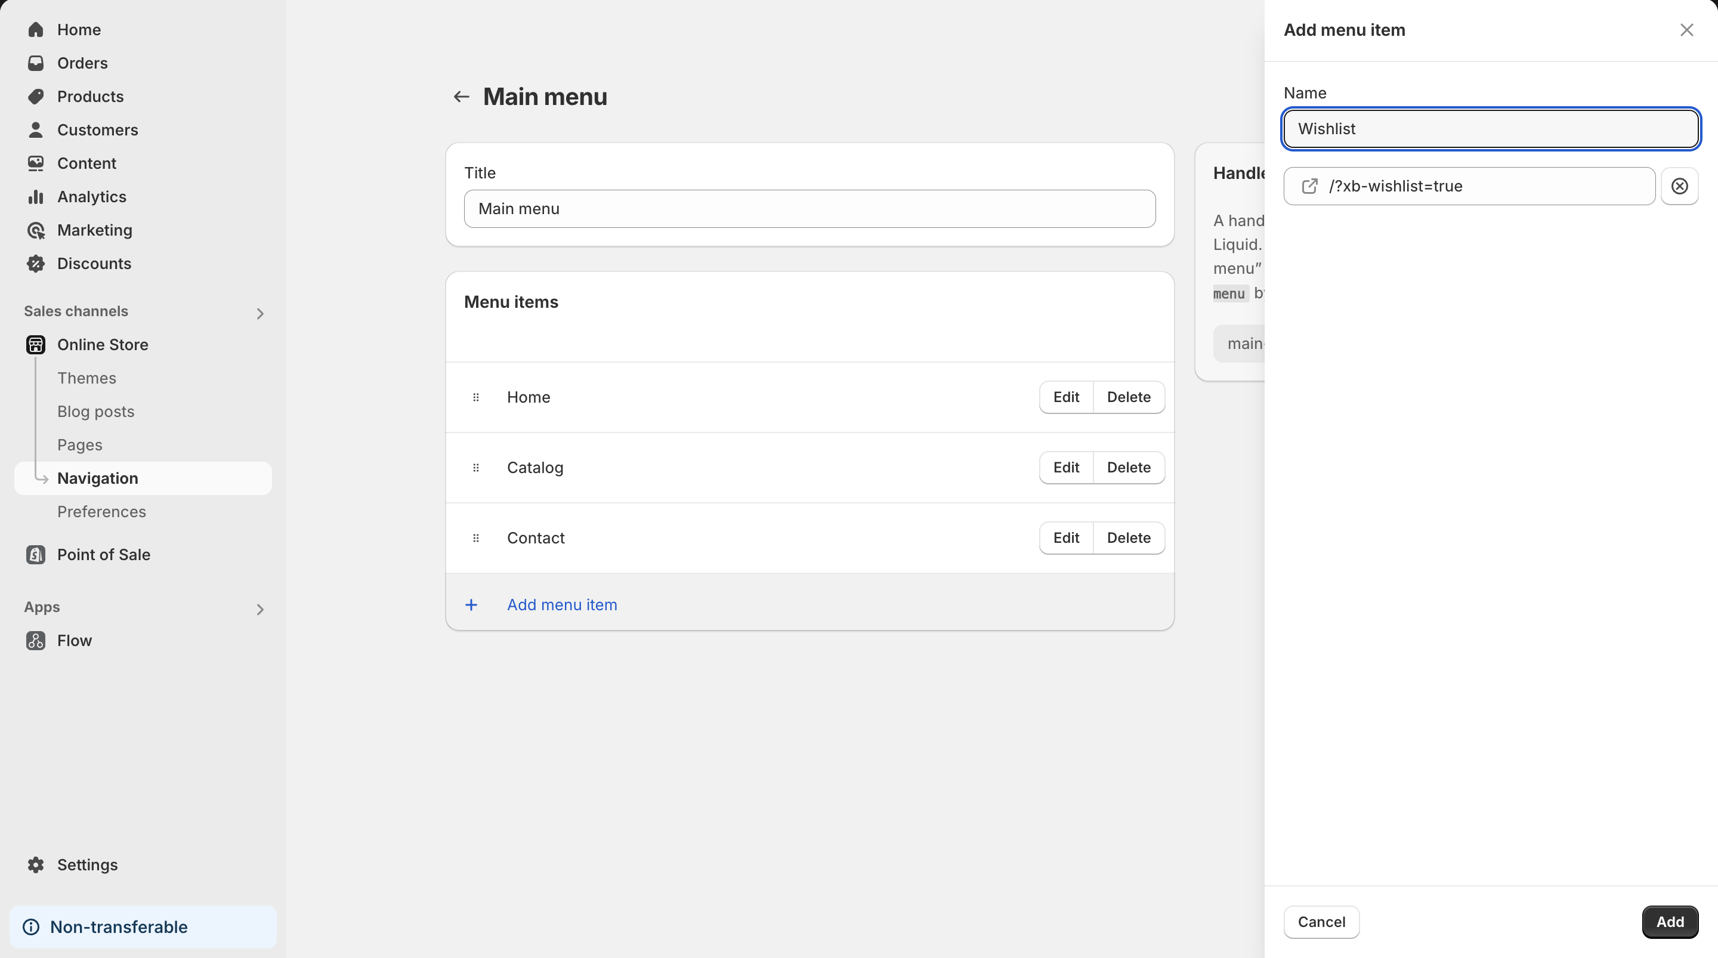Screen dimensions: 1718x958
Task: Click the plus icon next to Add menu item
Action: [x=471, y=604]
